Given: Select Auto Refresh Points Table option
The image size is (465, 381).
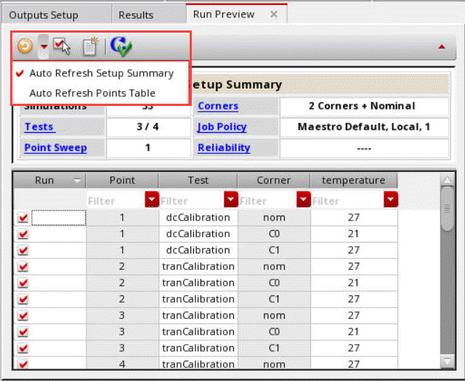Looking at the screenshot, I should [x=92, y=93].
